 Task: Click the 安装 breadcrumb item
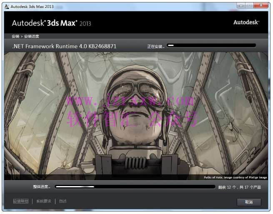click(x=15, y=36)
